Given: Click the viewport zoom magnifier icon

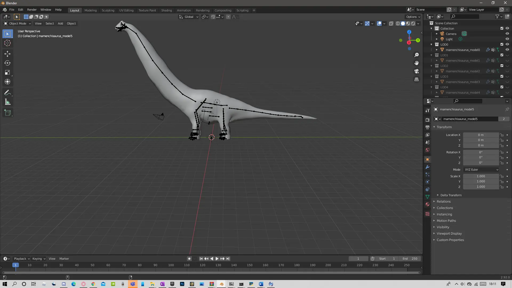Looking at the screenshot, I should pyautogui.click(x=417, y=55).
